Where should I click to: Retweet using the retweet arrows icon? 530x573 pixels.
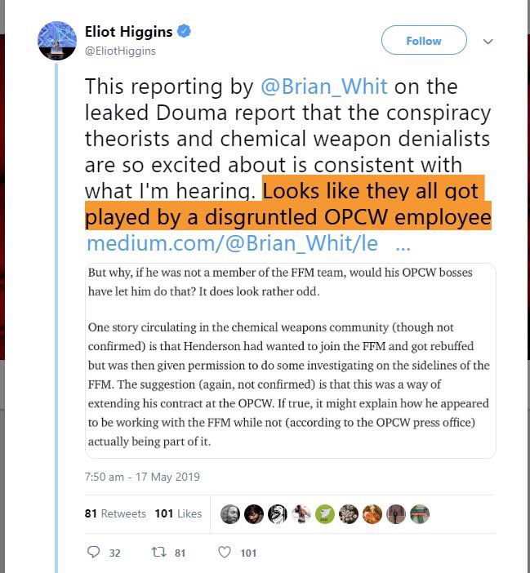point(160,553)
